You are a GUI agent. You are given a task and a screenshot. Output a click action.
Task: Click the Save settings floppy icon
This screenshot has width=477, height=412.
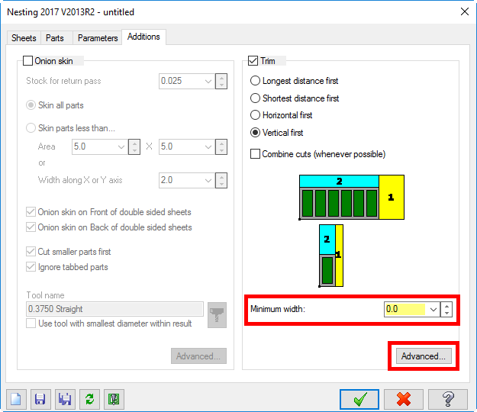40,399
